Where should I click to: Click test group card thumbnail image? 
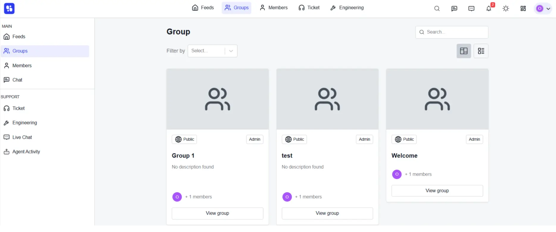327,99
